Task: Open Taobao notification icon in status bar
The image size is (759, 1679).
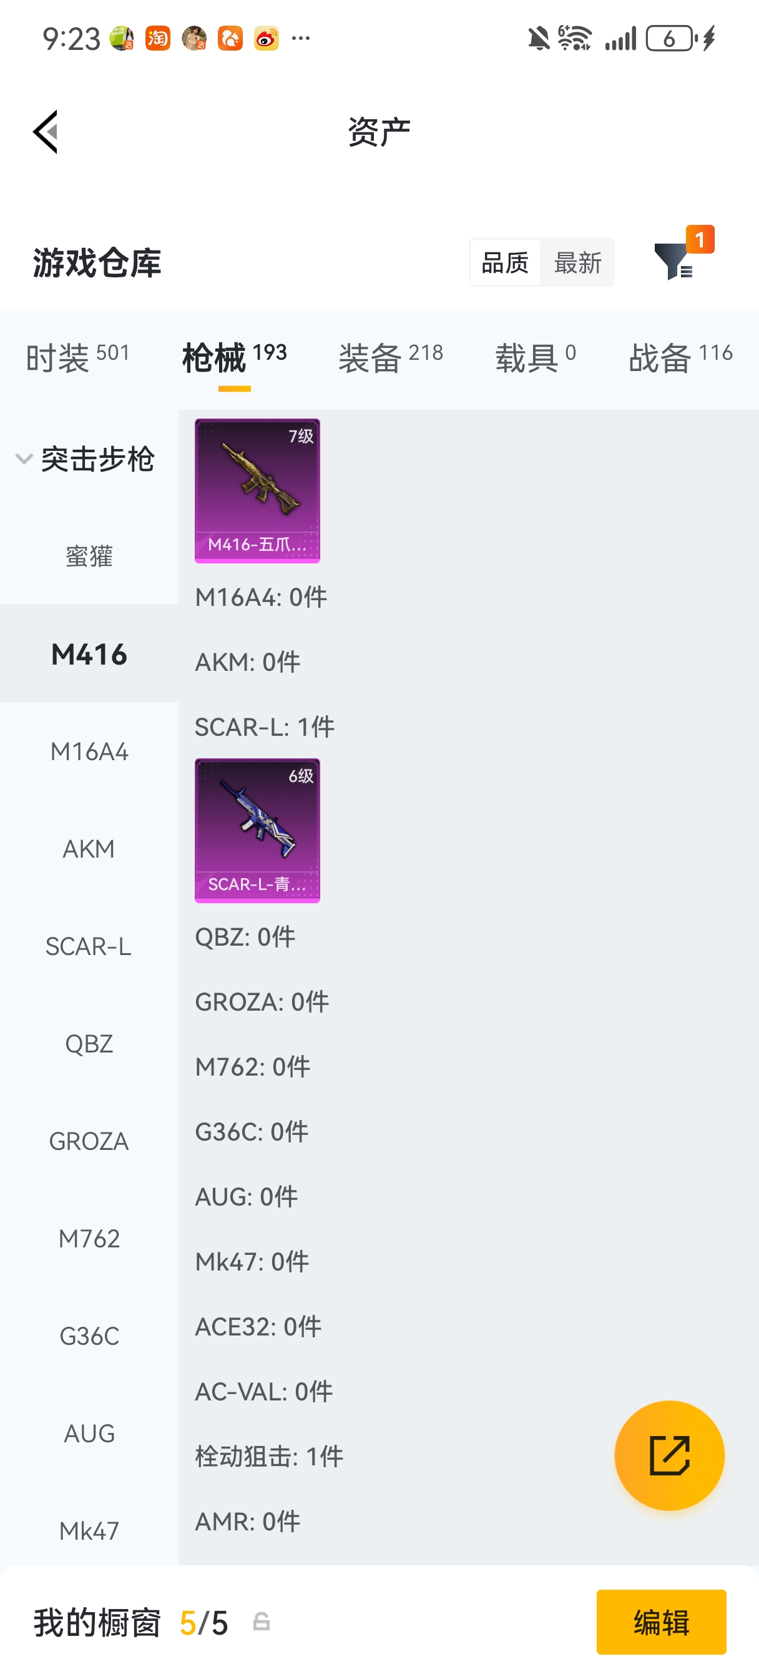Action: click(x=158, y=39)
